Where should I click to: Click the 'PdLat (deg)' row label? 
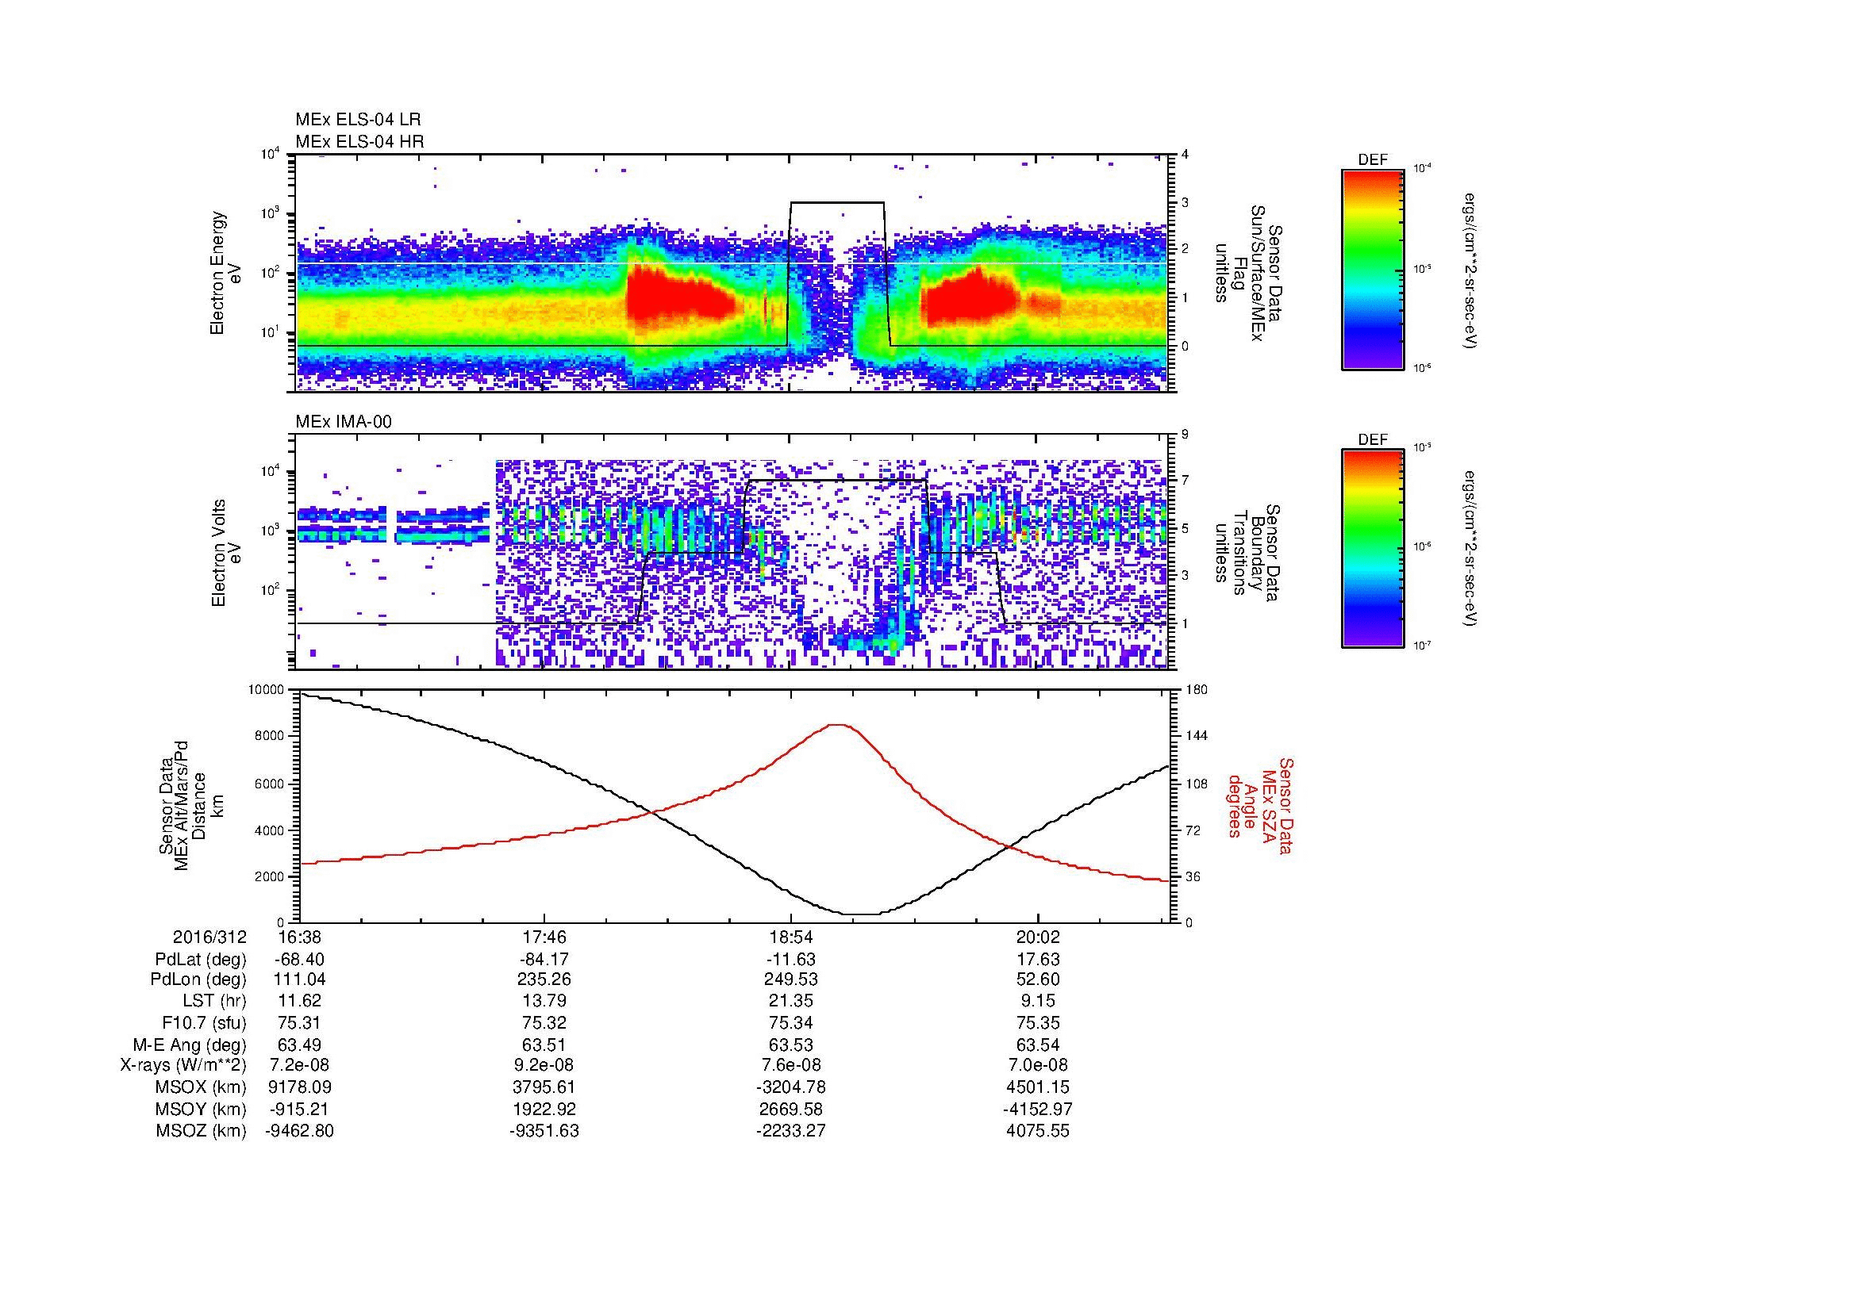click(201, 960)
